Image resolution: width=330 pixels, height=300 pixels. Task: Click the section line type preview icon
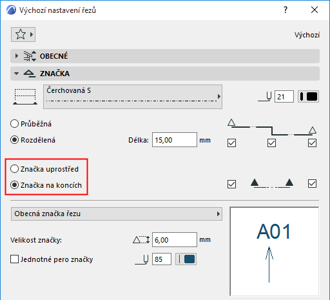click(x=25, y=97)
